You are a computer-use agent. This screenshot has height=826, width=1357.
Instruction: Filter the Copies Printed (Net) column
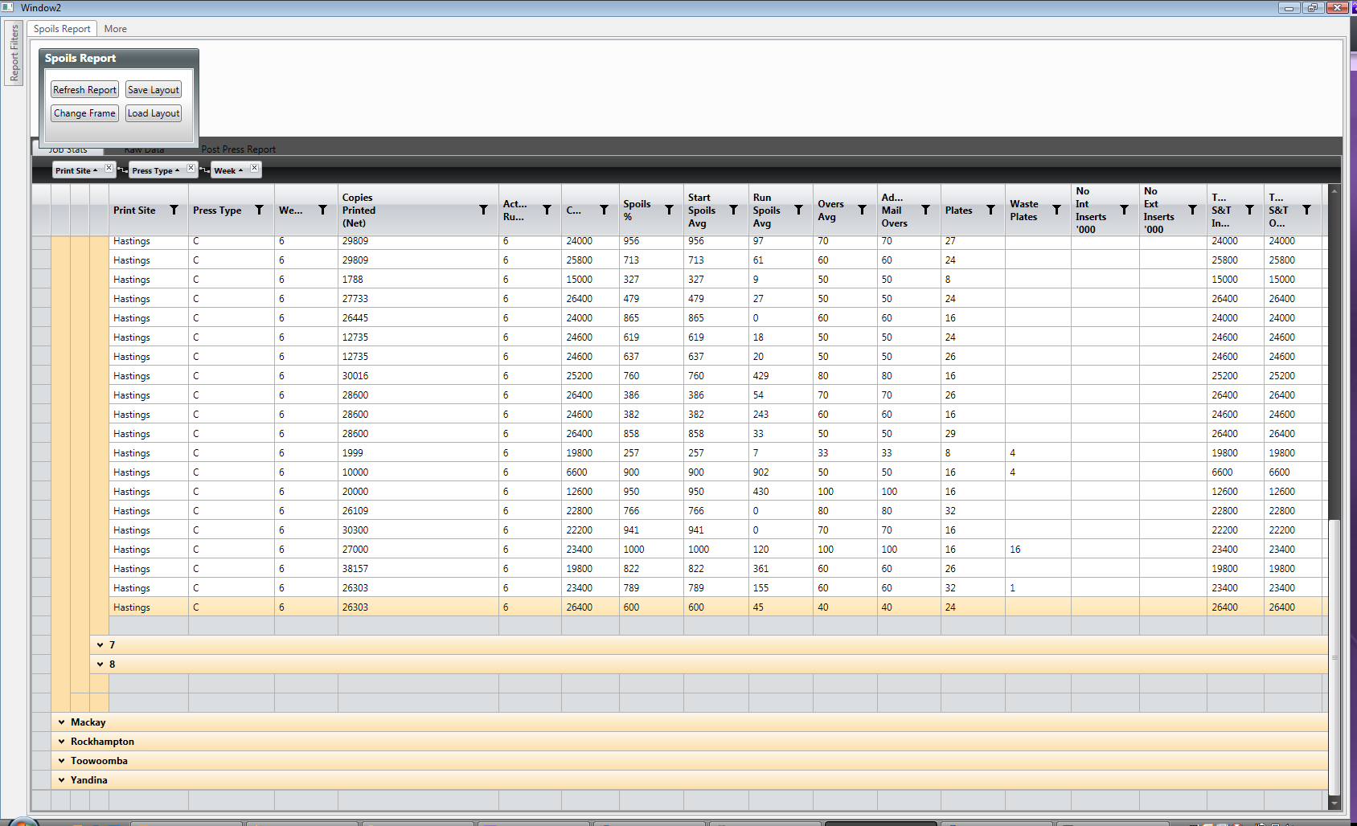[x=483, y=210]
